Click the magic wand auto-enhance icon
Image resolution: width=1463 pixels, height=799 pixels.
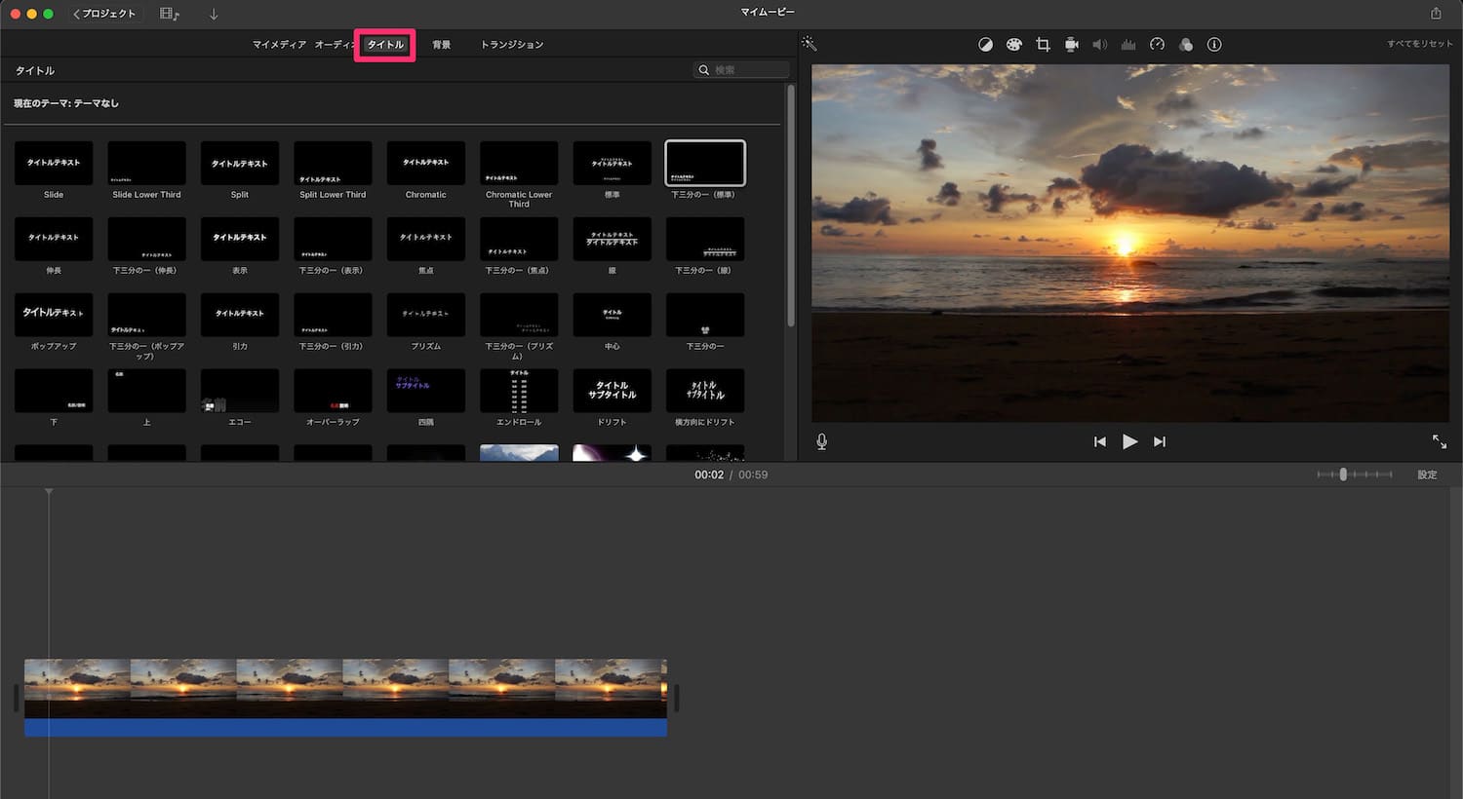click(x=809, y=44)
